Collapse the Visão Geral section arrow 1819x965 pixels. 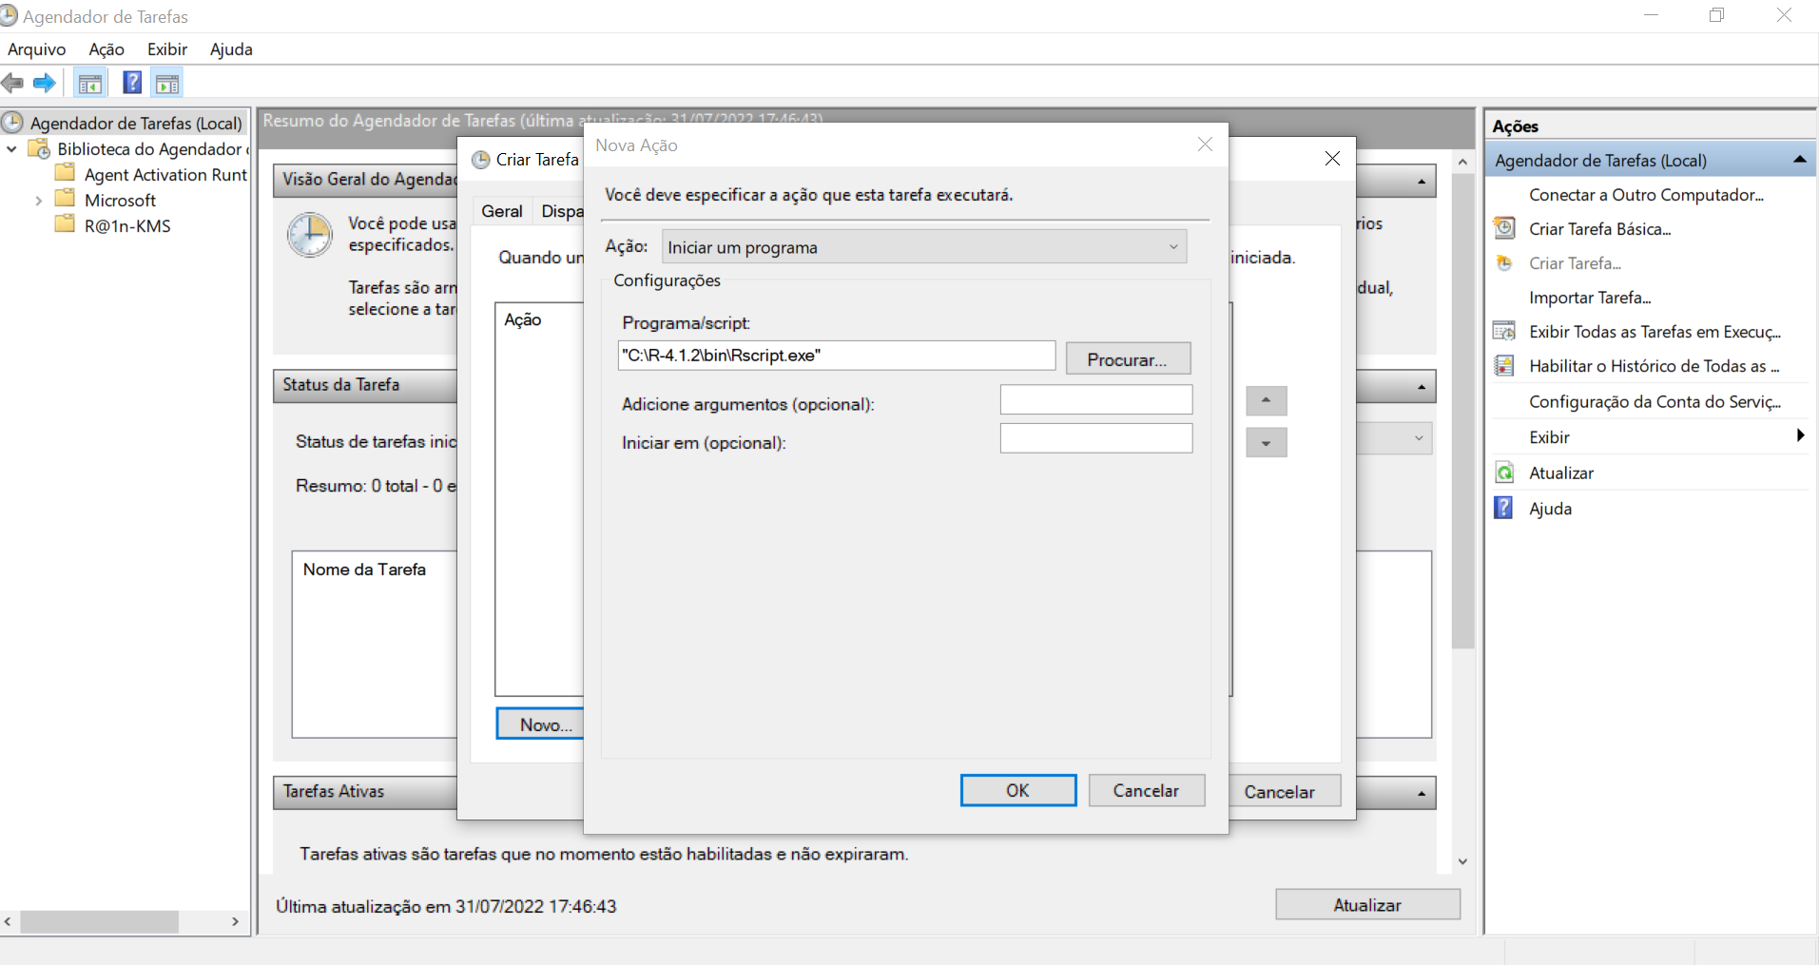(x=1422, y=181)
